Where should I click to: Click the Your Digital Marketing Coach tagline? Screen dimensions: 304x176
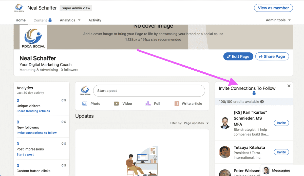coord(46,65)
